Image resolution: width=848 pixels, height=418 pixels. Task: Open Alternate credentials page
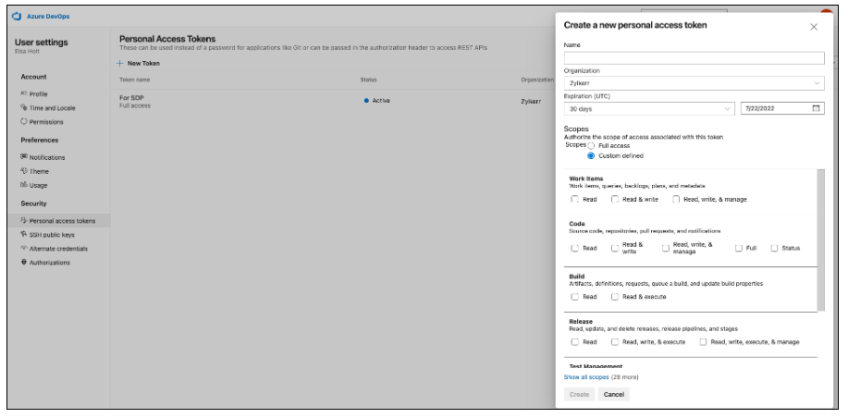point(58,249)
